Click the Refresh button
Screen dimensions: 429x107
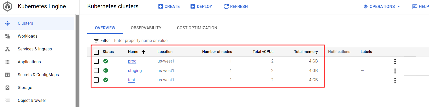click(x=235, y=6)
